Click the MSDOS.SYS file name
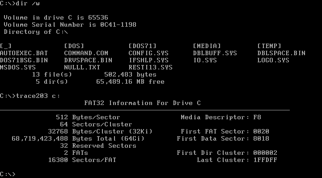The height and width of the screenshot is (178, 322). (18, 67)
